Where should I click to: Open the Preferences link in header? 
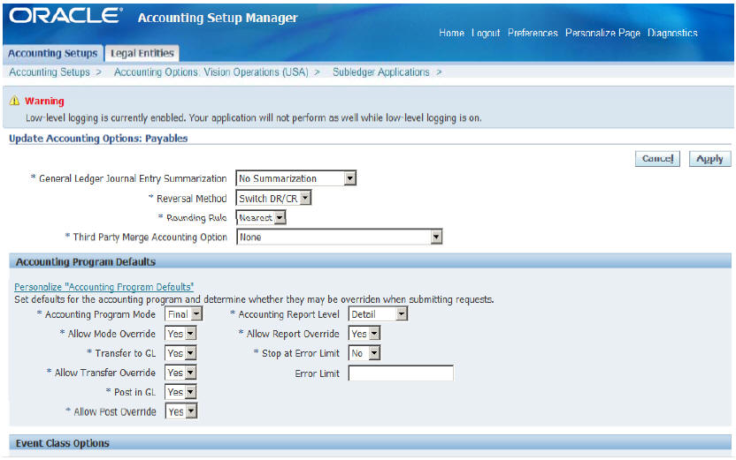pyautogui.click(x=533, y=34)
